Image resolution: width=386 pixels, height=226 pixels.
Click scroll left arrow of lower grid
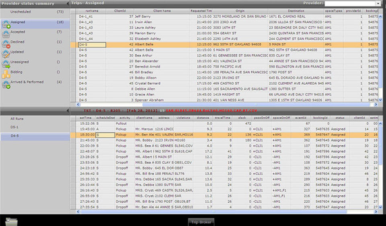click(78, 212)
